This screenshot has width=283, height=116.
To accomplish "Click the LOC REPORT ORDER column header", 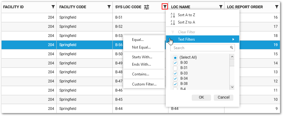I will [252, 7].
